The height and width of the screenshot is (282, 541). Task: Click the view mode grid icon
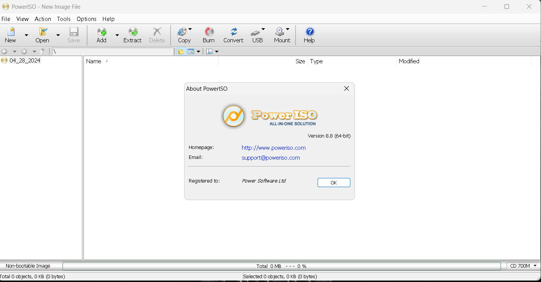[191, 51]
